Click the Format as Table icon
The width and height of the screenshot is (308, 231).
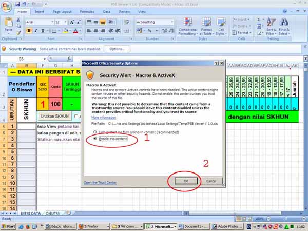[206, 27]
